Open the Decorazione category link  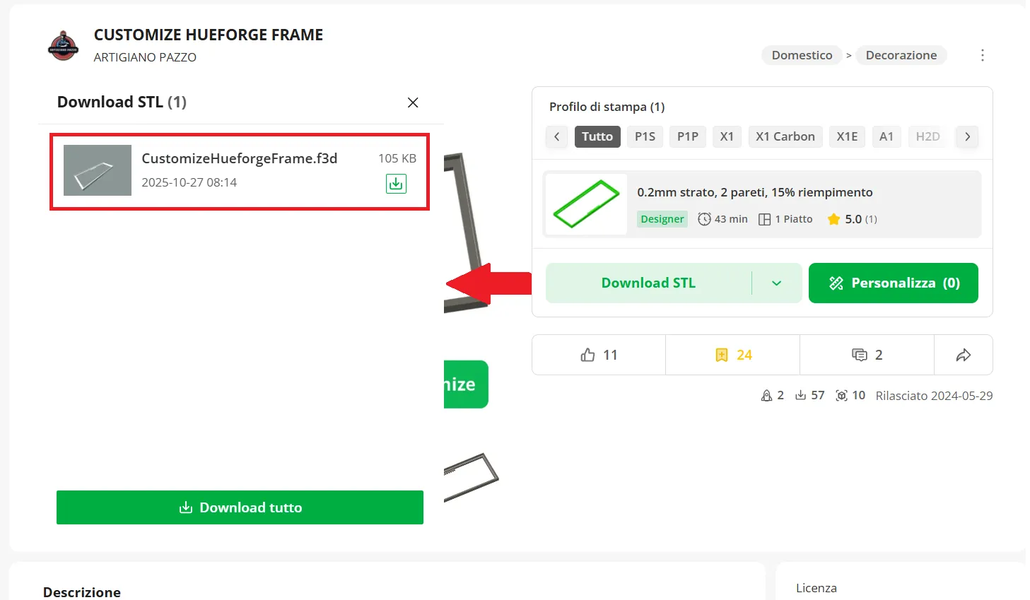tap(901, 55)
